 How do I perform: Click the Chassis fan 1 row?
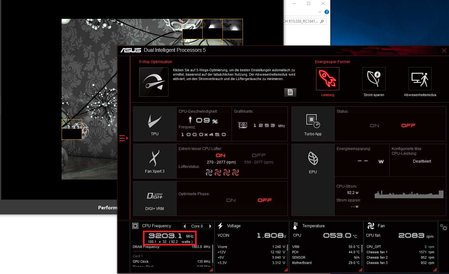click(400, 252)
